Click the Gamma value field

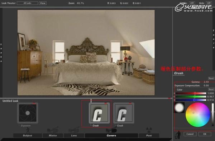(206, 82)
